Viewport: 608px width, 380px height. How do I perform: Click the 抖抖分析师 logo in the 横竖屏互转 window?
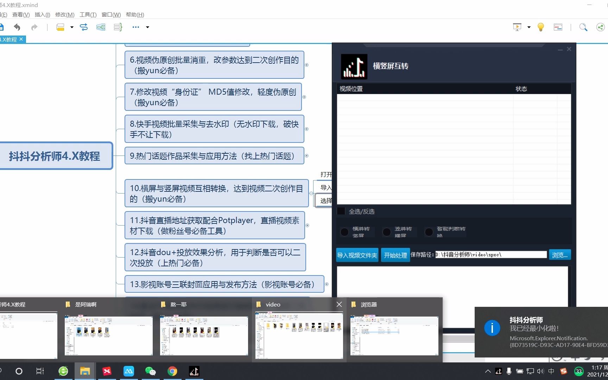coord(354,66)
